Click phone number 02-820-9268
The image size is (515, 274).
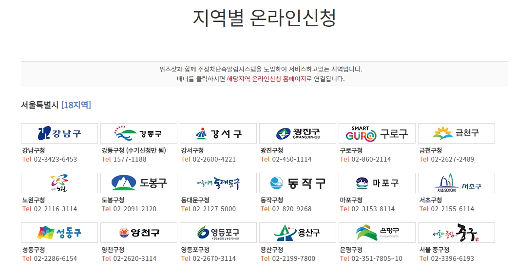pyautogui.click(x=292, y=209)
